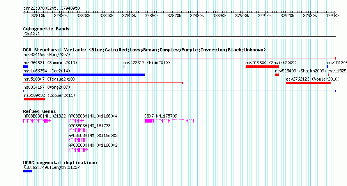The image size is (347, 186).
Task: Click the blue segmental duplication bar
Action: pyautogui.click(x=27, y=171)
